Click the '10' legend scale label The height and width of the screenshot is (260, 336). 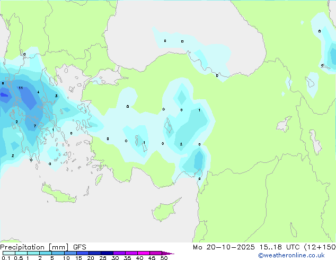coord(66,258)
